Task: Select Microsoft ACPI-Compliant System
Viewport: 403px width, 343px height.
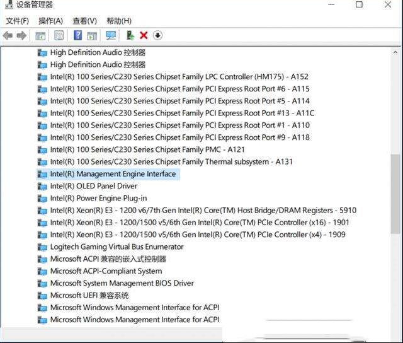Action: 106,271
